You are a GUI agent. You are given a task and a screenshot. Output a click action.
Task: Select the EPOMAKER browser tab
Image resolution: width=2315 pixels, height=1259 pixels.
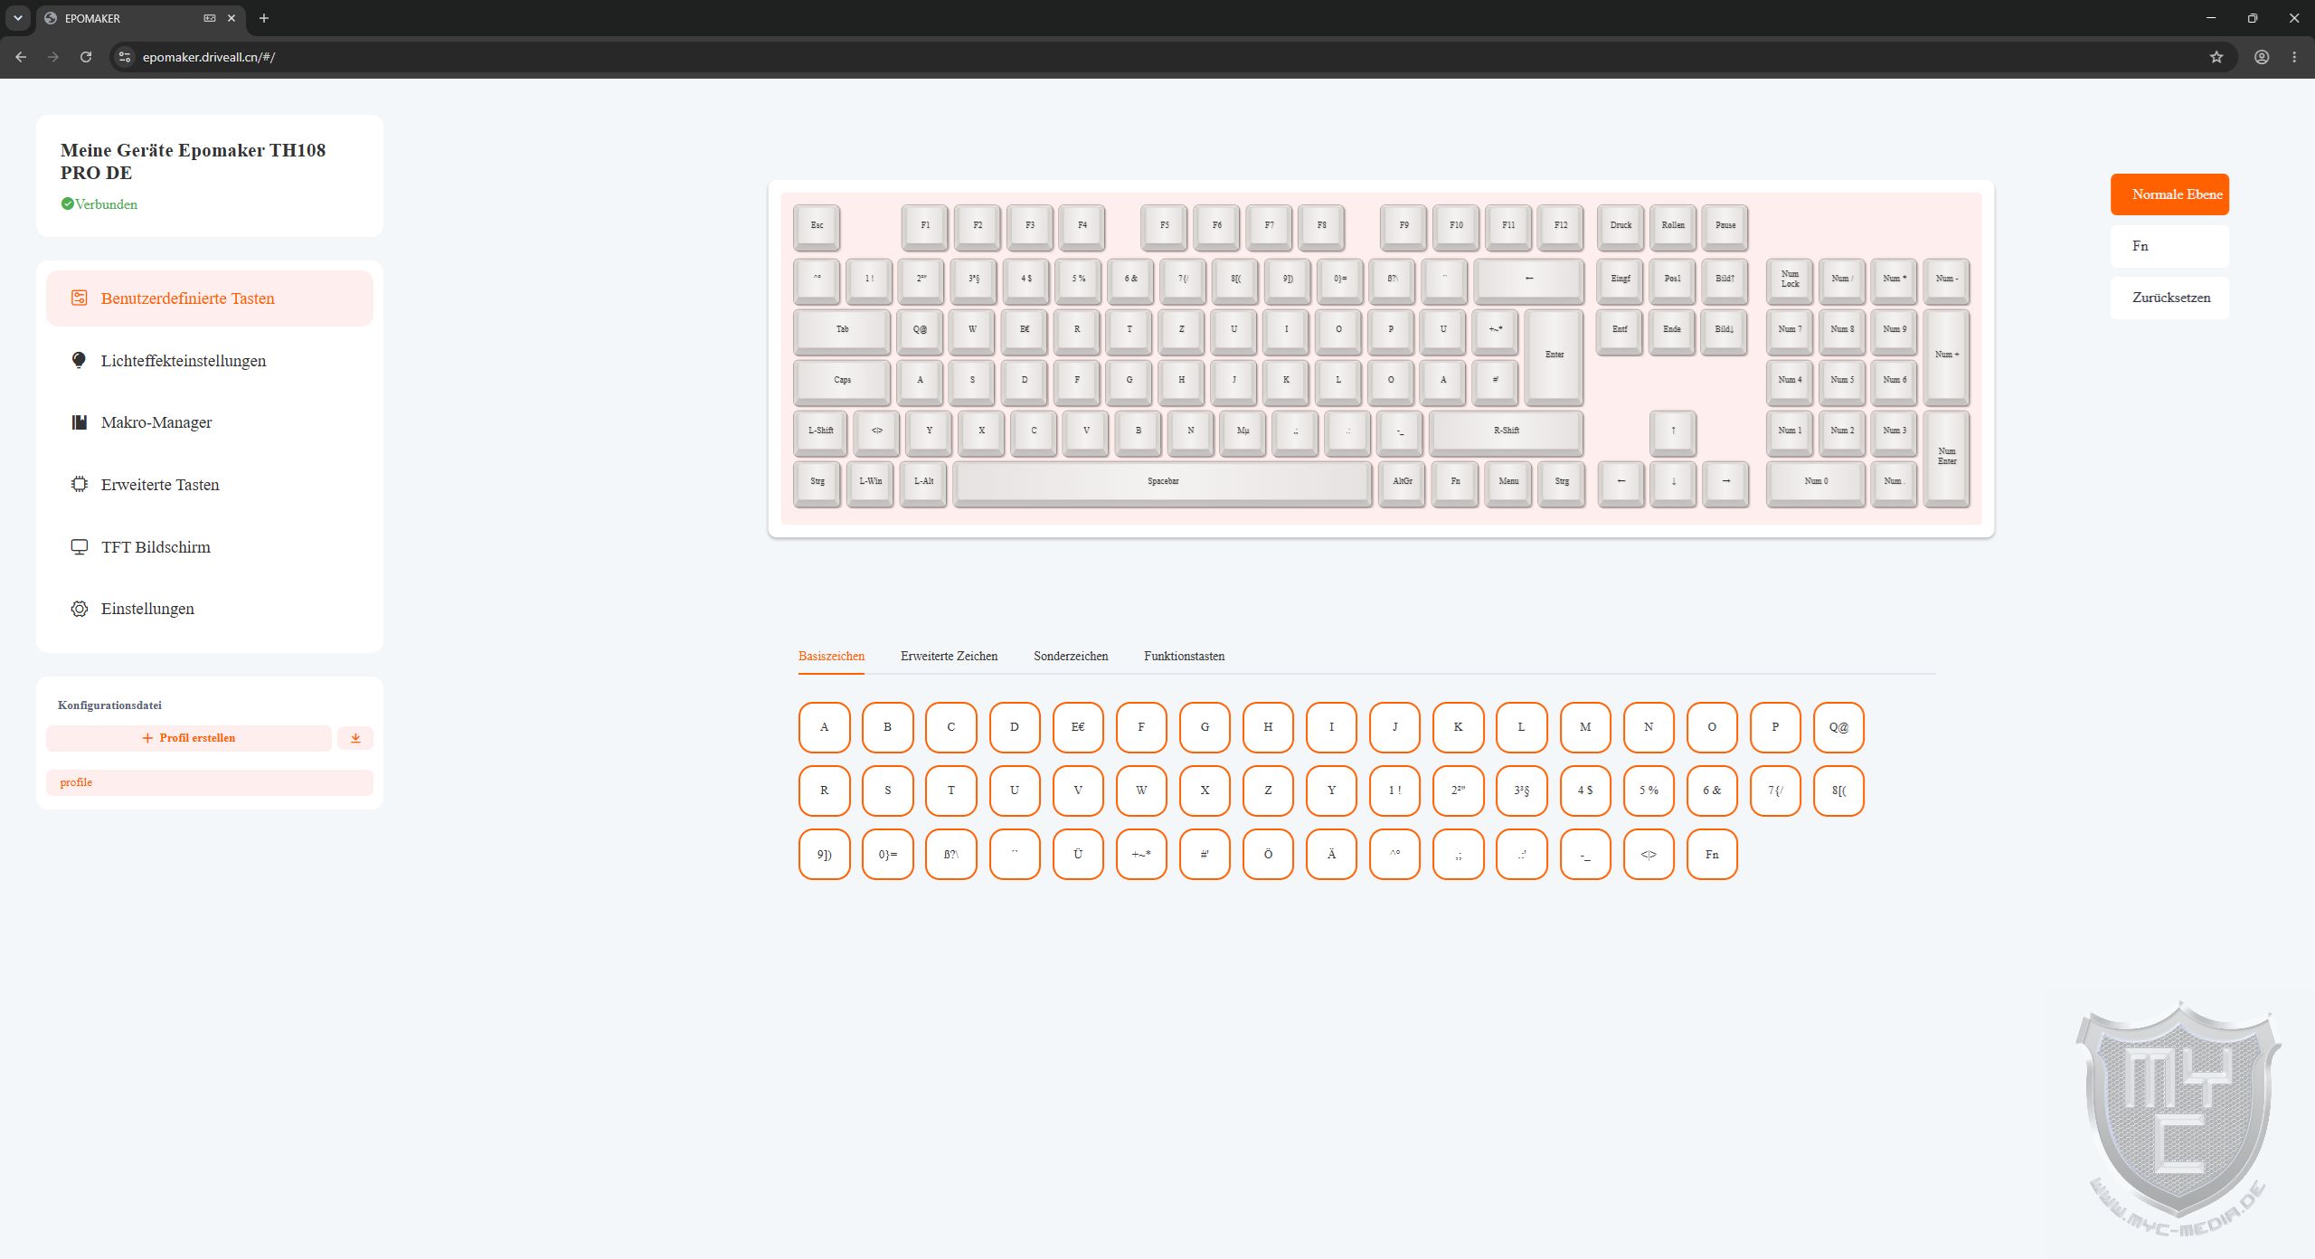click(140, 18)
